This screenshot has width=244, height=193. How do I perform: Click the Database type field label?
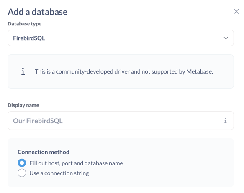[25, 24]
